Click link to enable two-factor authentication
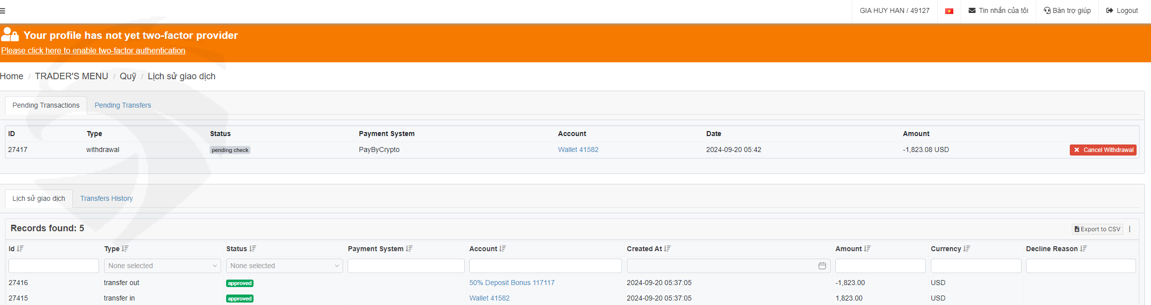This screenshot has height=305, width=1151. click(93, 51)
